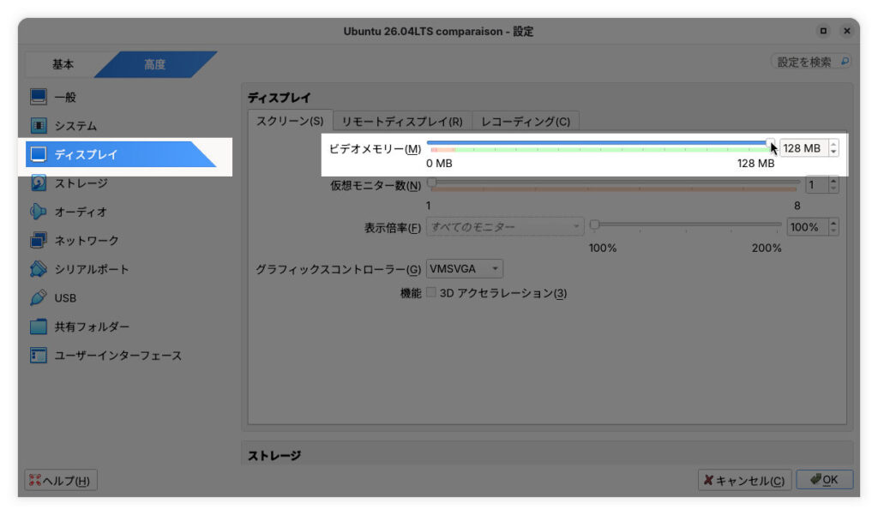Open the Shared Folders (共有フォルダー) icon
878x515 pixels.
39,326
